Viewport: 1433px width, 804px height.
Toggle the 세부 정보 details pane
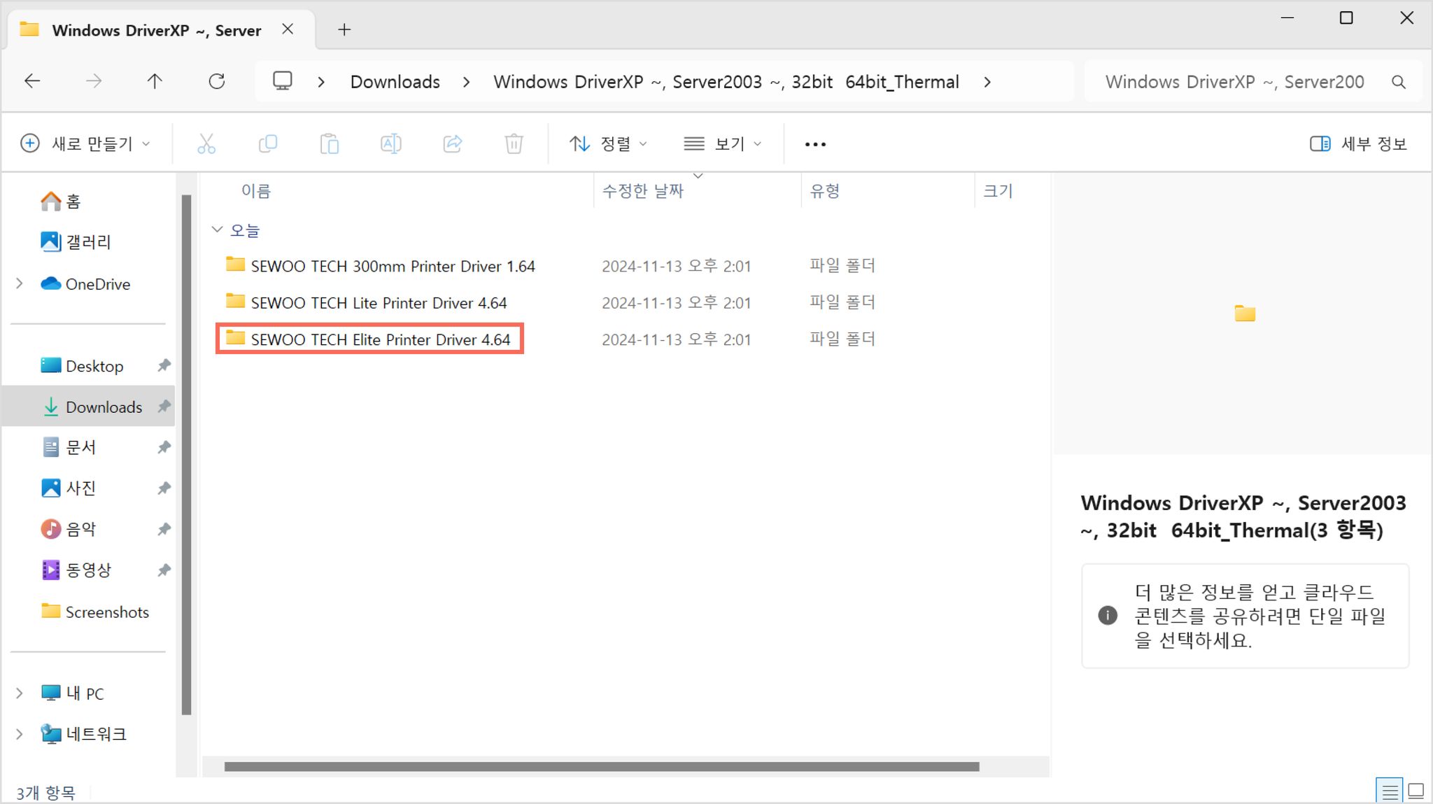click(1358, 143)
